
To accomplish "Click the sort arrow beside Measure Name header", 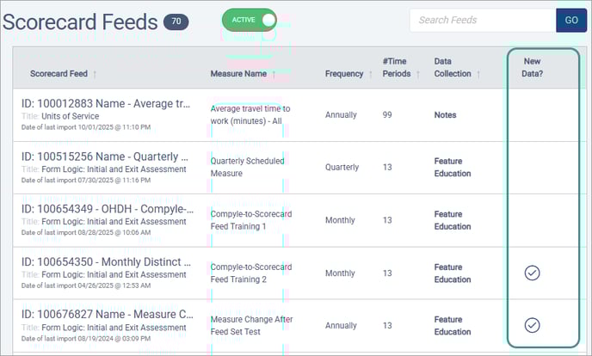I will (274, 74).
